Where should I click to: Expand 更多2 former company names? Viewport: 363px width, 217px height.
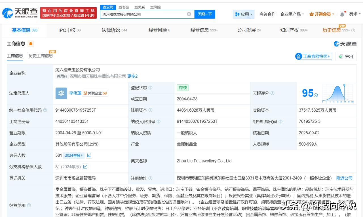pos(132,76)
